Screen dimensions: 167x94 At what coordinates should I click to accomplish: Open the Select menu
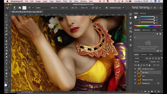(58, 1)
